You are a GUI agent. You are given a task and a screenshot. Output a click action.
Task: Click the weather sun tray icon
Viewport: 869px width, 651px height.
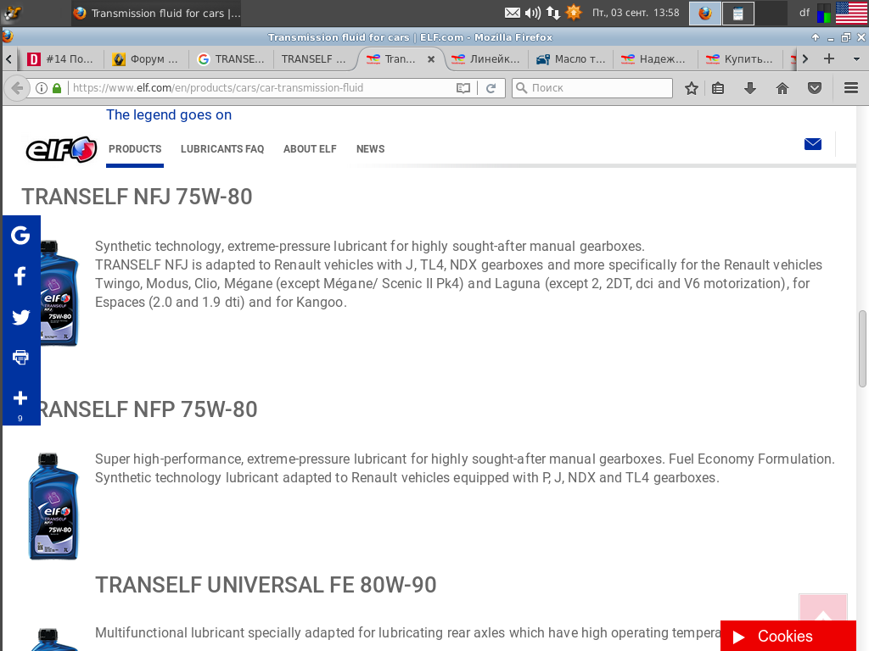pyautogui.click(x=574, y=12)
